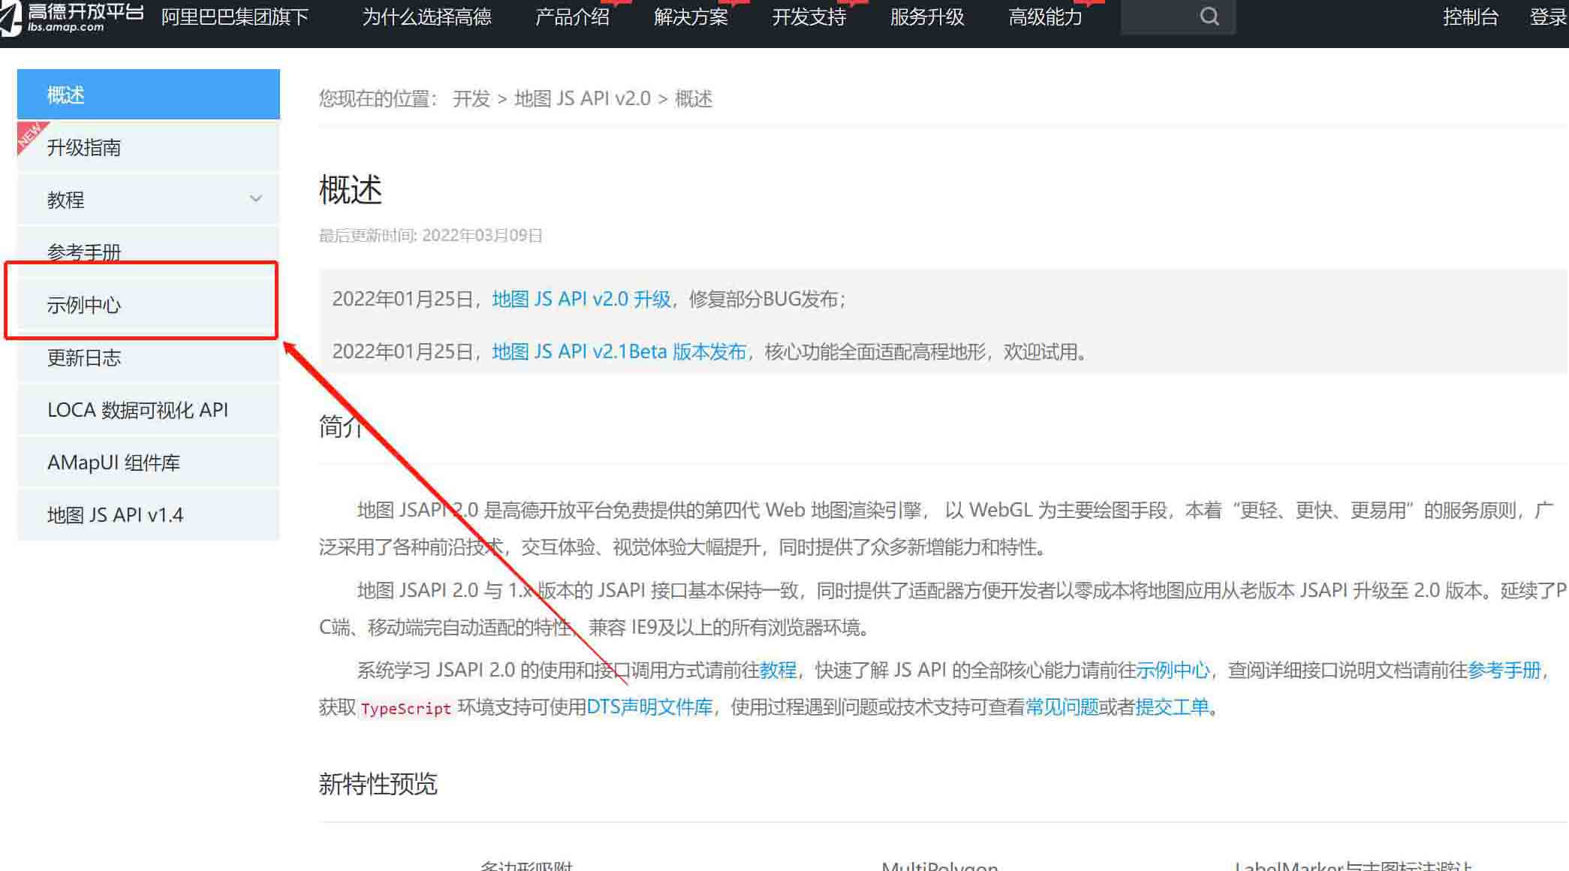Screen dimensions: 1569x871
Task: Open the 常见问题 link
Action: (x=1062, y=707)
